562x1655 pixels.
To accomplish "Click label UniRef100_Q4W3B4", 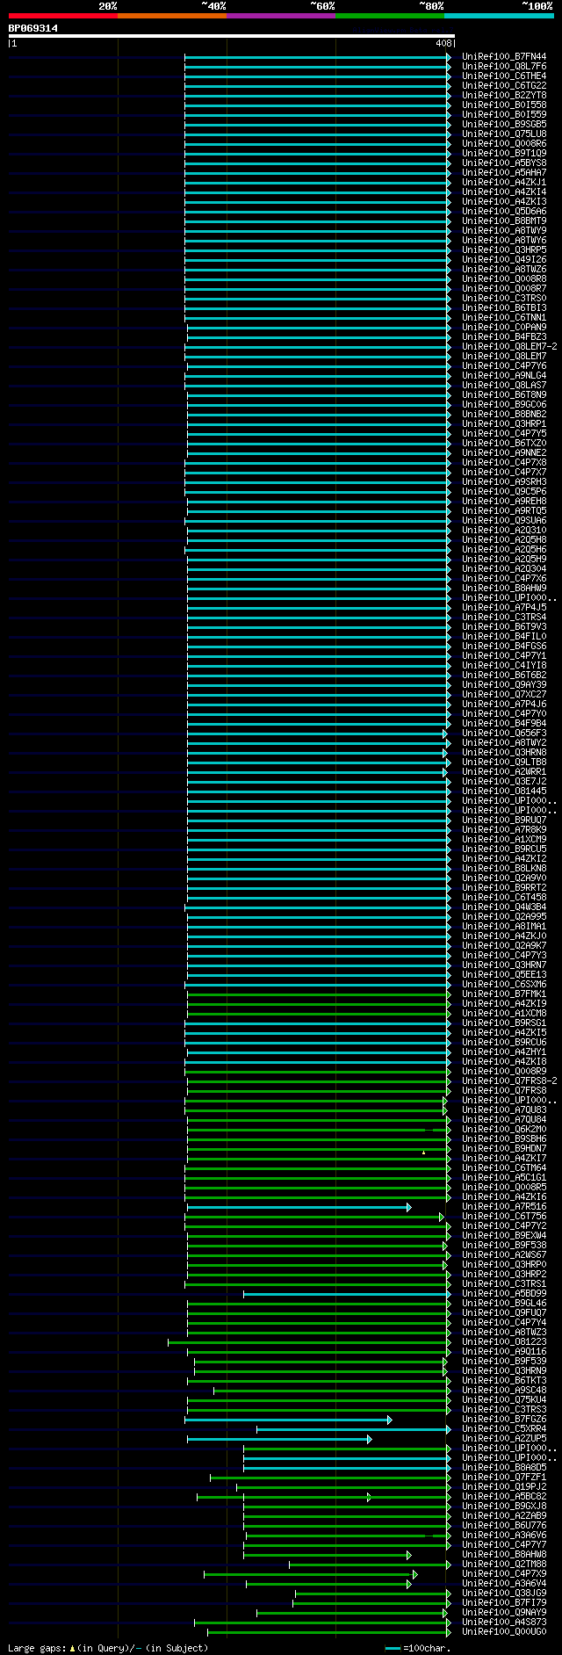I will 504,907.
